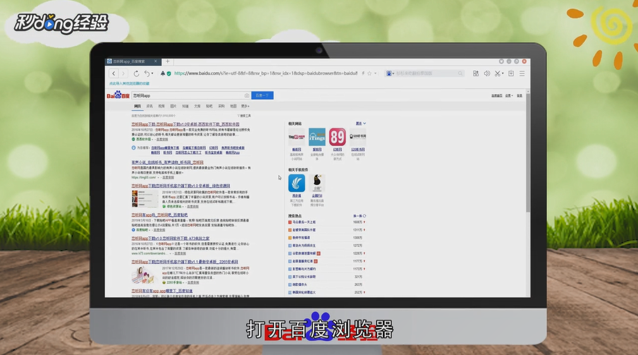Image resolution: width=638 pixels, height=355 pixels.
Task: Click the import bookmarks link below the toolbar
Action: pos(130,83)
